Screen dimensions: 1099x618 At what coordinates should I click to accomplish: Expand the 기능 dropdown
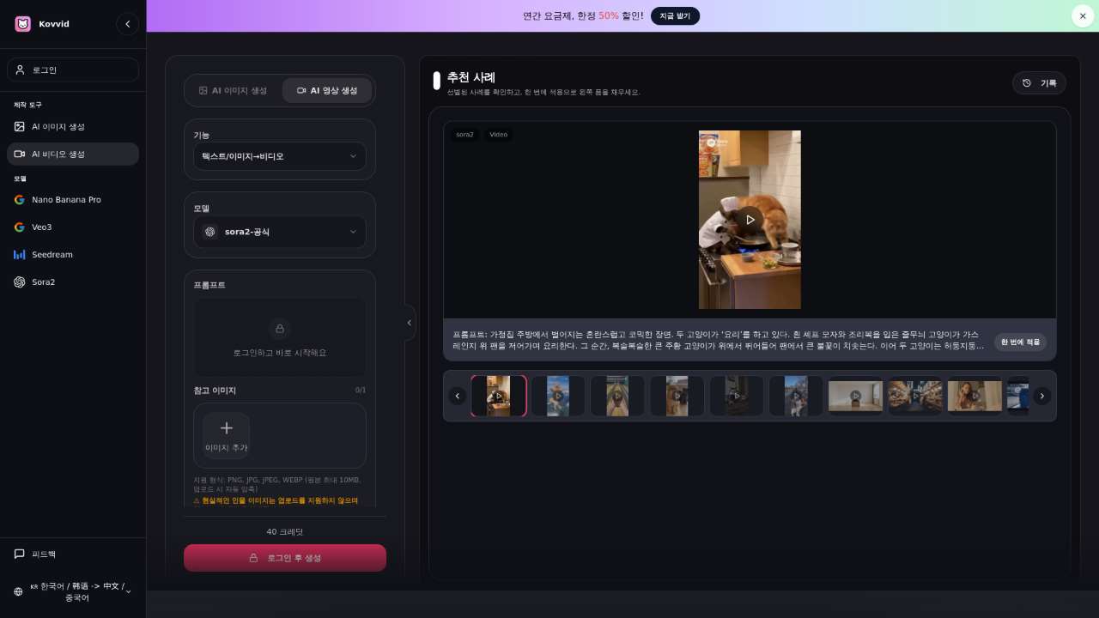pyautogui.click(x=280, y=156)
